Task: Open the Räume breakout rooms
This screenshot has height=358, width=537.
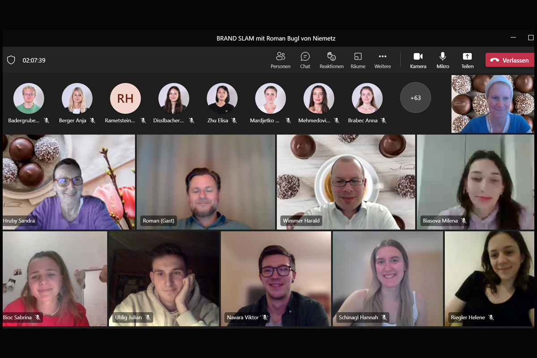Action: (x=358, y=60)
